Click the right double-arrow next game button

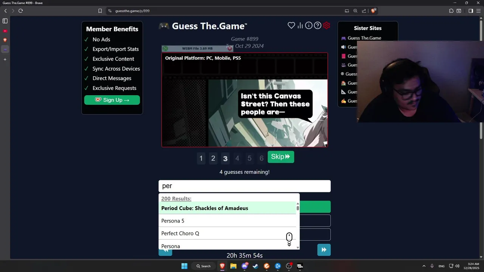click(324, 250)
